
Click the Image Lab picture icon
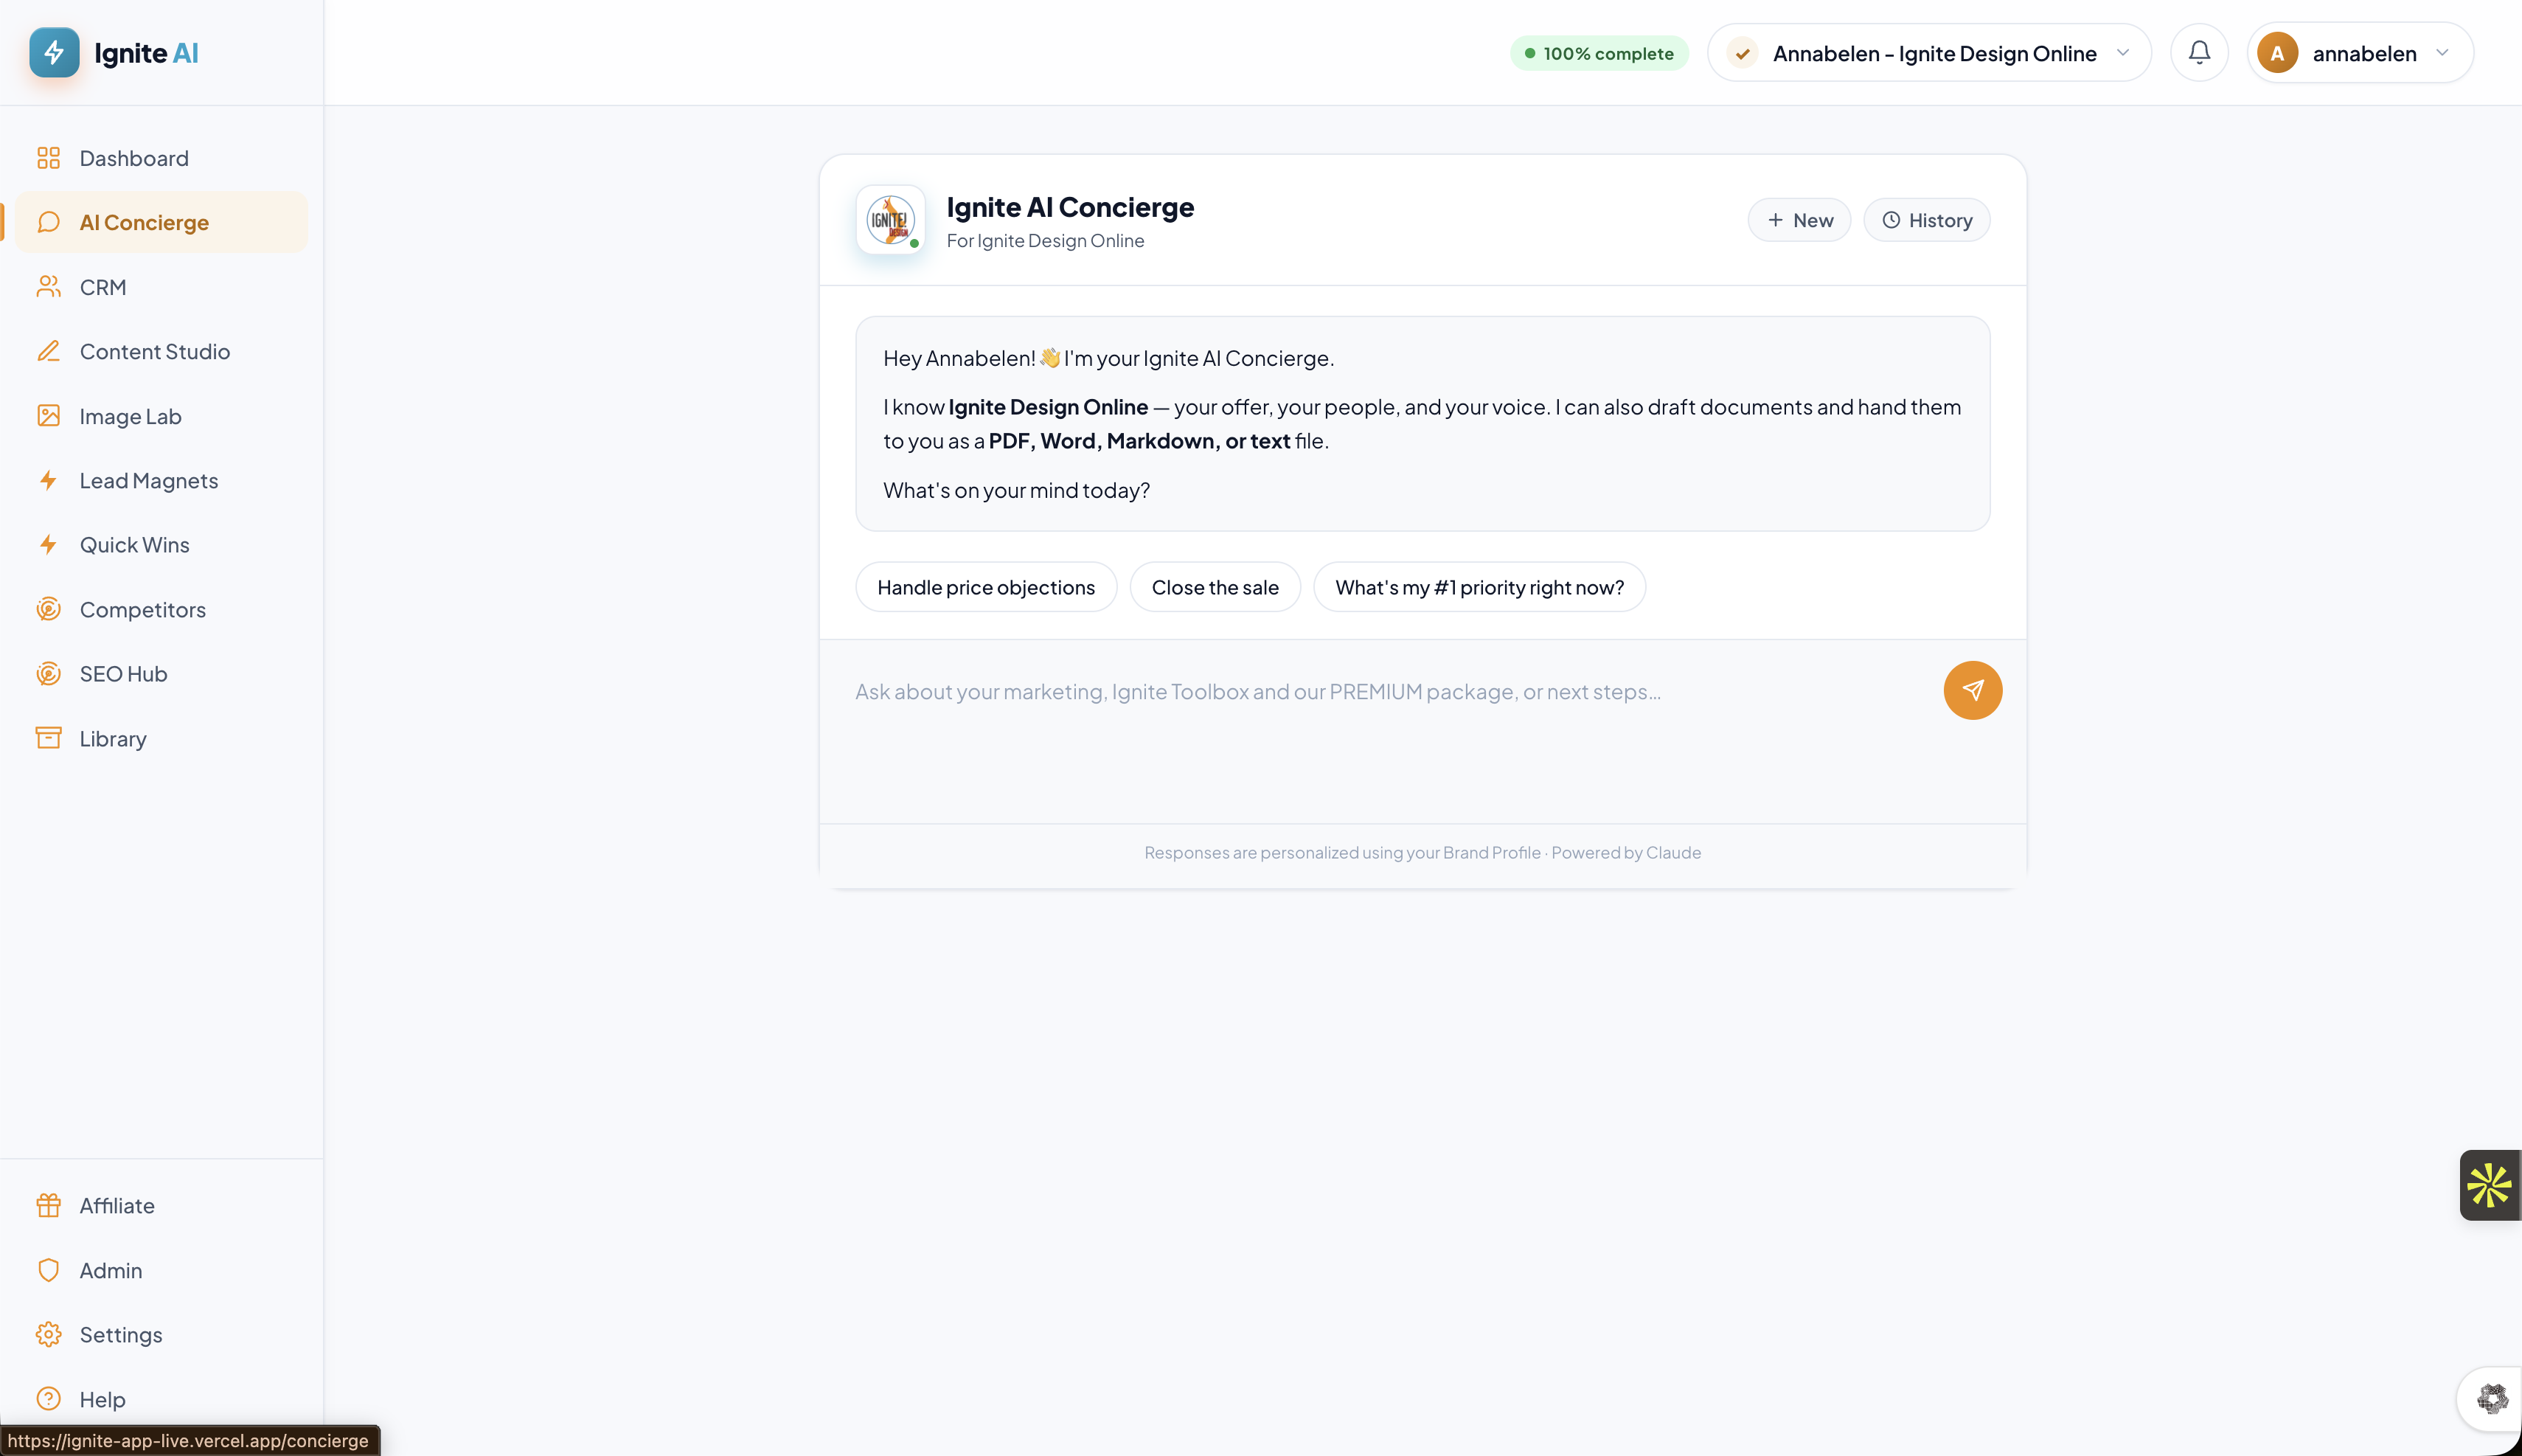[48, 416]
